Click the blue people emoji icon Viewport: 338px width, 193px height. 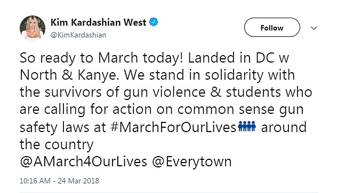[247, 126]
